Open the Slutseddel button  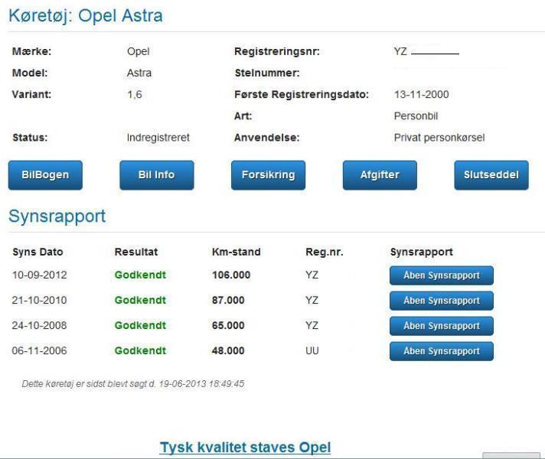[491, 175]
